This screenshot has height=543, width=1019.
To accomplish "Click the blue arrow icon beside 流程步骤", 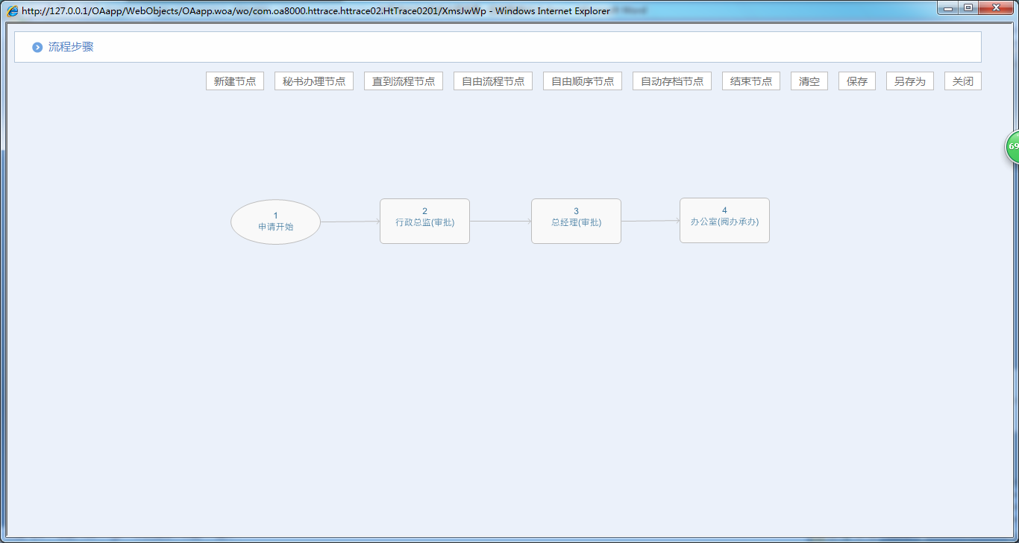I will [37, 48].
